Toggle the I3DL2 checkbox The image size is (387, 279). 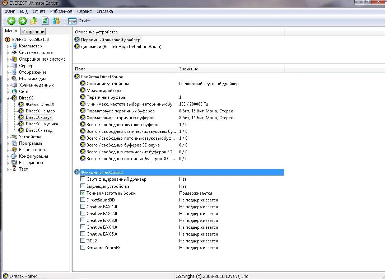[x=83, y=241]
